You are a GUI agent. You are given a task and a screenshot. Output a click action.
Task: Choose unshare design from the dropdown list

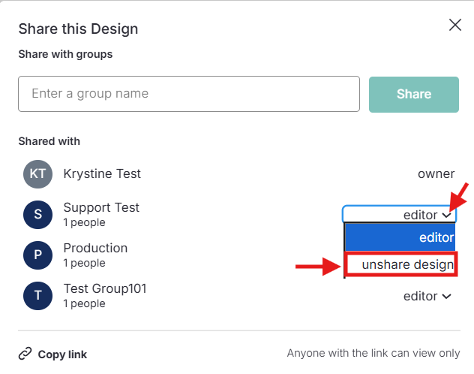400,264
